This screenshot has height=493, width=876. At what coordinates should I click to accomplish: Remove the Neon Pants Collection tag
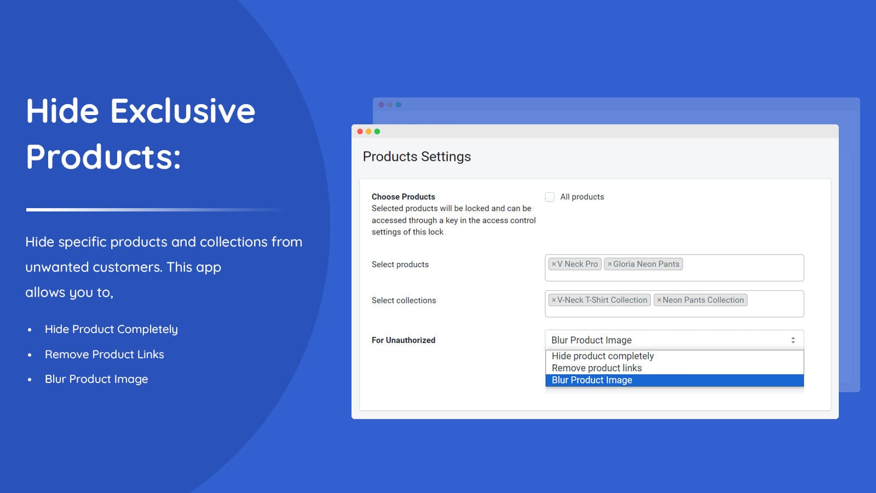pyautogui.click(x=659, y=300)
